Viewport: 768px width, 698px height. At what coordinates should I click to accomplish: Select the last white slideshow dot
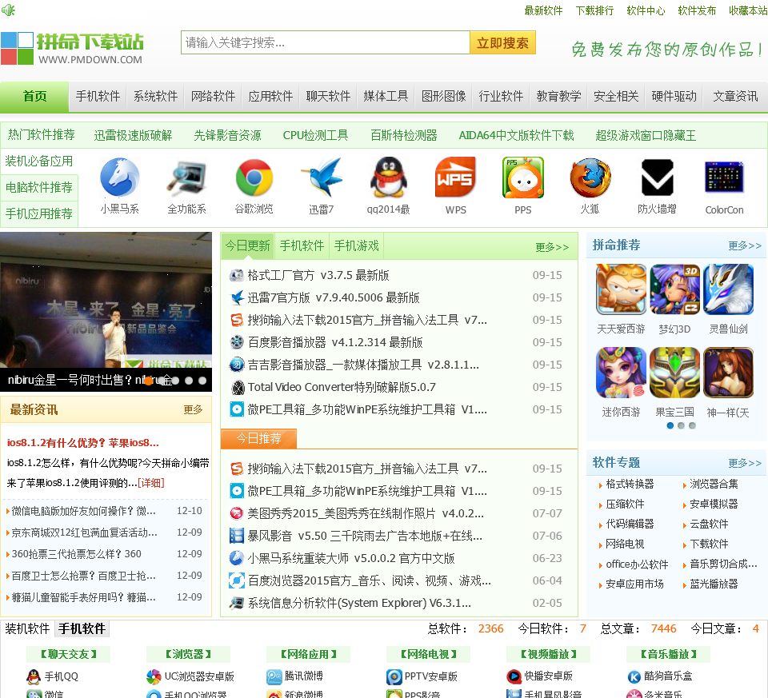[x=202, y=381]
